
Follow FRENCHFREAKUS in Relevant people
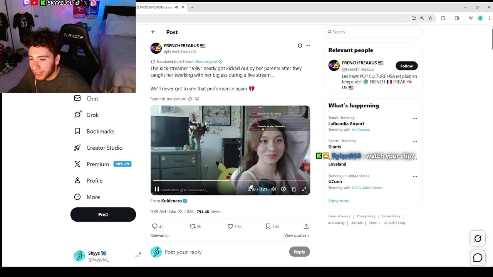pos(406,66)
